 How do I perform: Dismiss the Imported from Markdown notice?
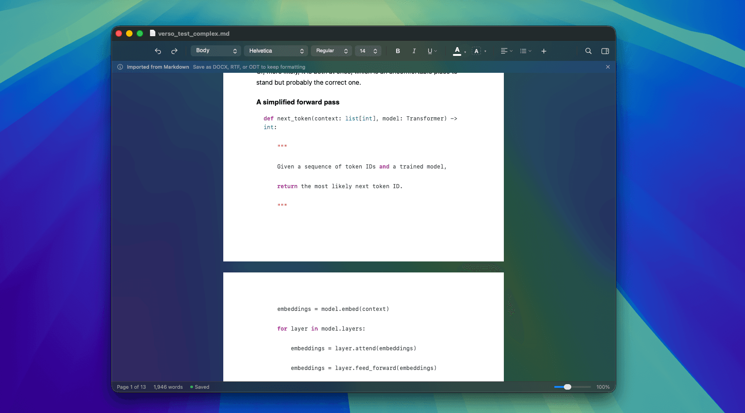(607, 66)
